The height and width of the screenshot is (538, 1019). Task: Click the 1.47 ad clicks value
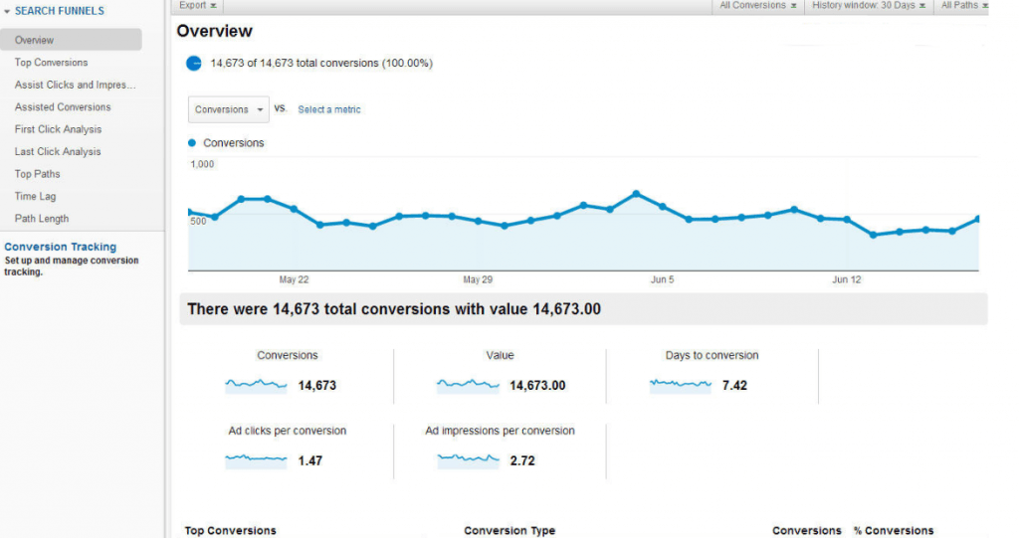pos(310,461)
